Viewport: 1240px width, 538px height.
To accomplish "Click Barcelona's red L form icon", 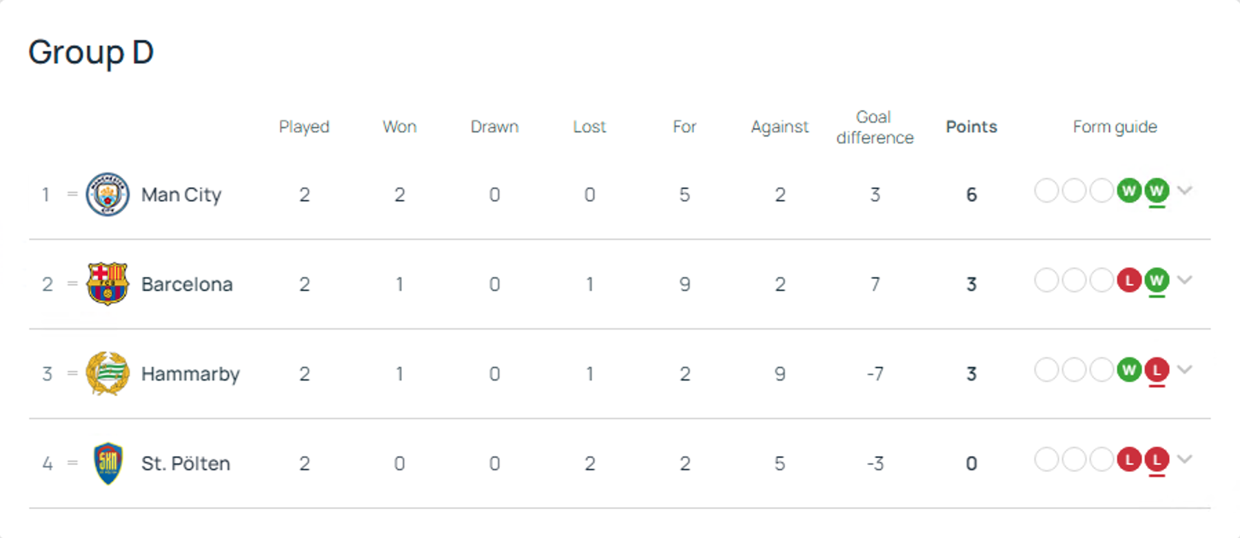I will (1129, 280).
